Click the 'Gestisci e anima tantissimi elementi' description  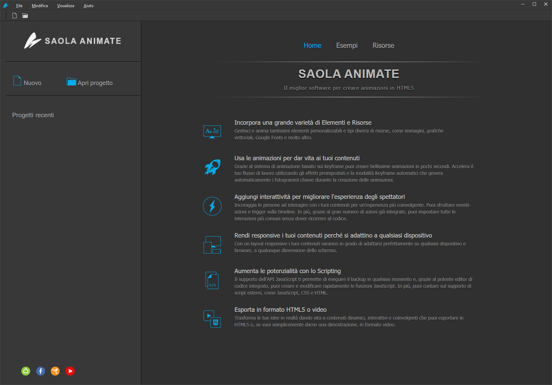click(339, 134)
